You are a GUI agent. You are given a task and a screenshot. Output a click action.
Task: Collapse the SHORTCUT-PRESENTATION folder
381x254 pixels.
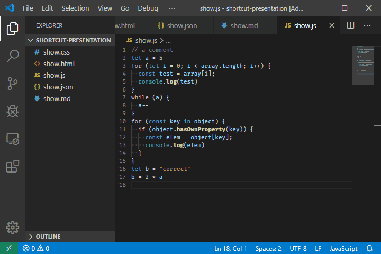(73, 40)
